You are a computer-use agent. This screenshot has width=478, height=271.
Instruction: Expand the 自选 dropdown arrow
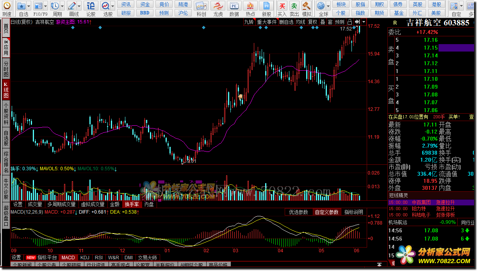pos(29,6)
